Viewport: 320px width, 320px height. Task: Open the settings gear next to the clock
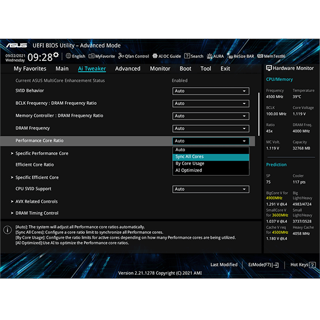coord(56,55)
